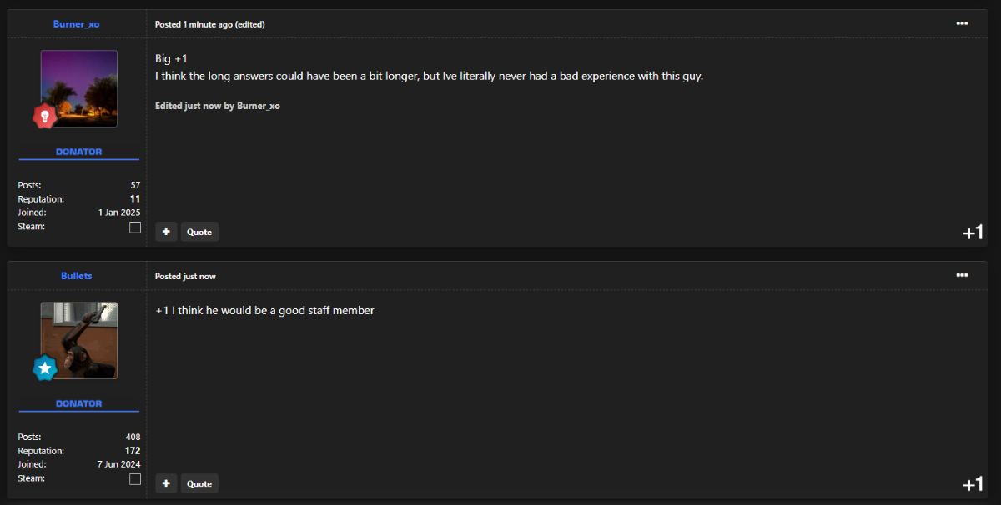The image size is (1001, 505).
Task: Click the 'Posted 1 minute ago' timestamp
Action: click(x=194, y=24)
